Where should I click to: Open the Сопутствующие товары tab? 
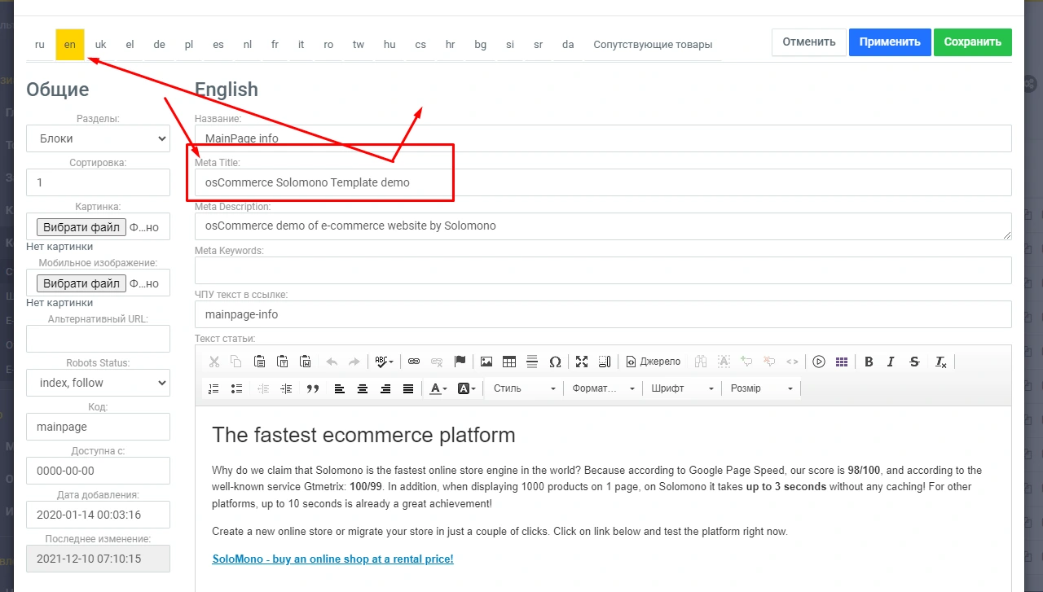coord(653,45)
